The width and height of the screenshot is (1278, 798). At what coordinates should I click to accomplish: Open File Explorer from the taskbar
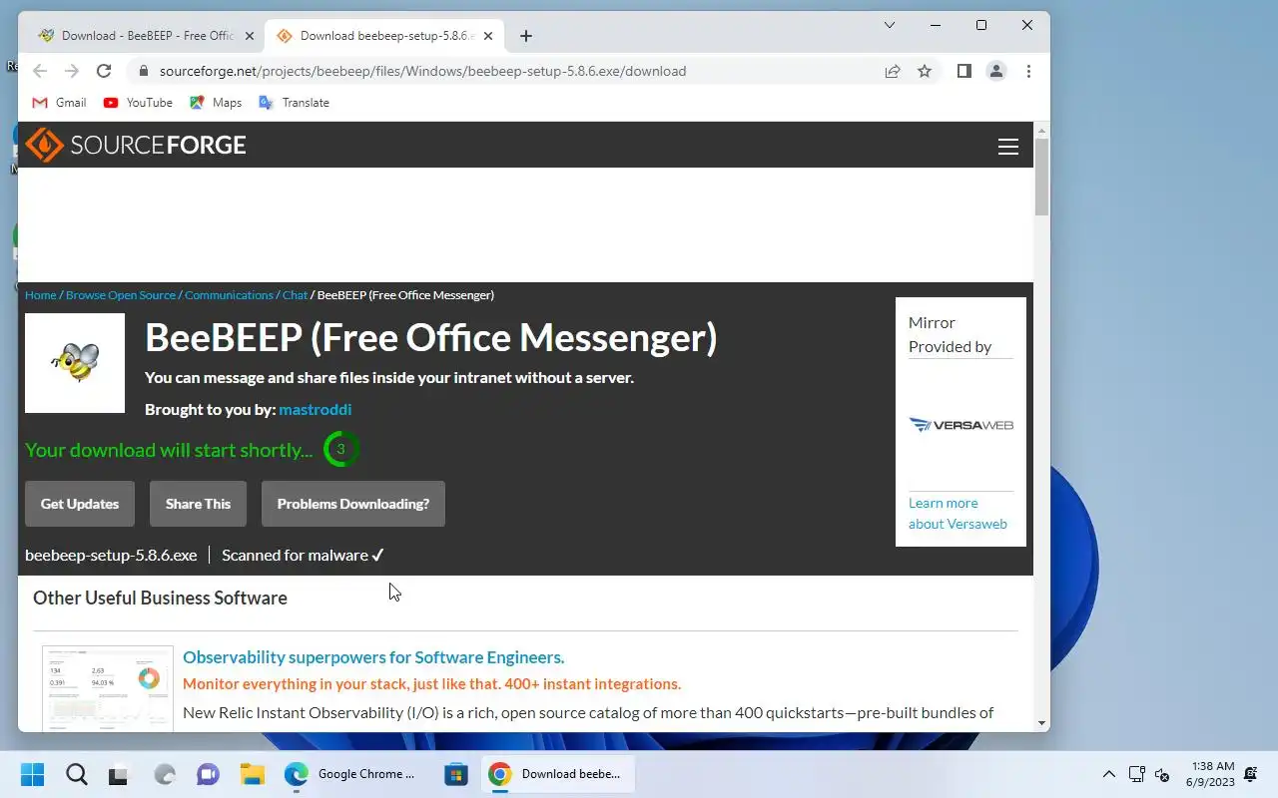(x=252, y=774)
